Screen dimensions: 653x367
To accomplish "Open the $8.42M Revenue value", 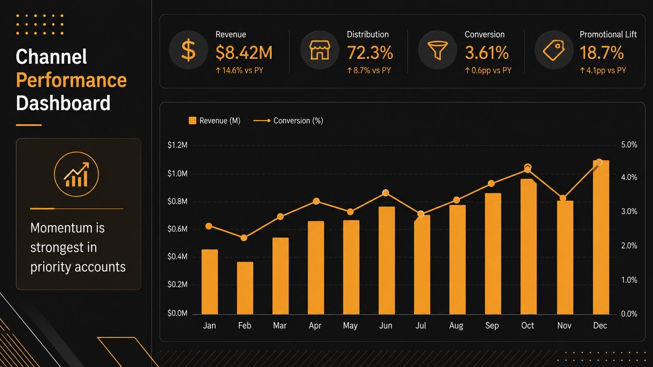I will 244,53.
